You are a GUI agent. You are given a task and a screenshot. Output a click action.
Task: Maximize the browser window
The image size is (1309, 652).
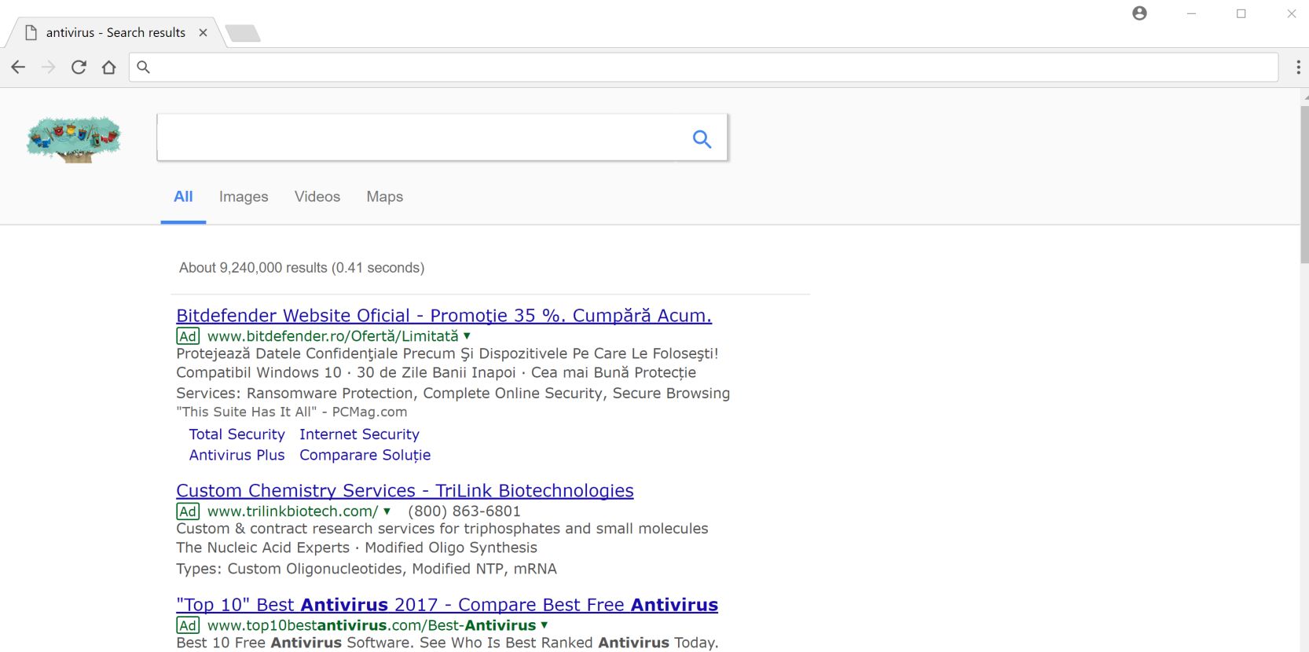point(1241,13)
